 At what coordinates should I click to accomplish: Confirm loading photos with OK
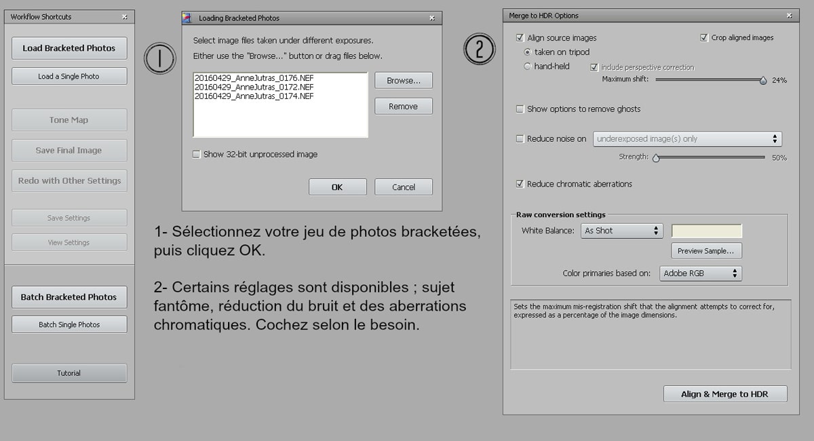(x=337, y=187)
